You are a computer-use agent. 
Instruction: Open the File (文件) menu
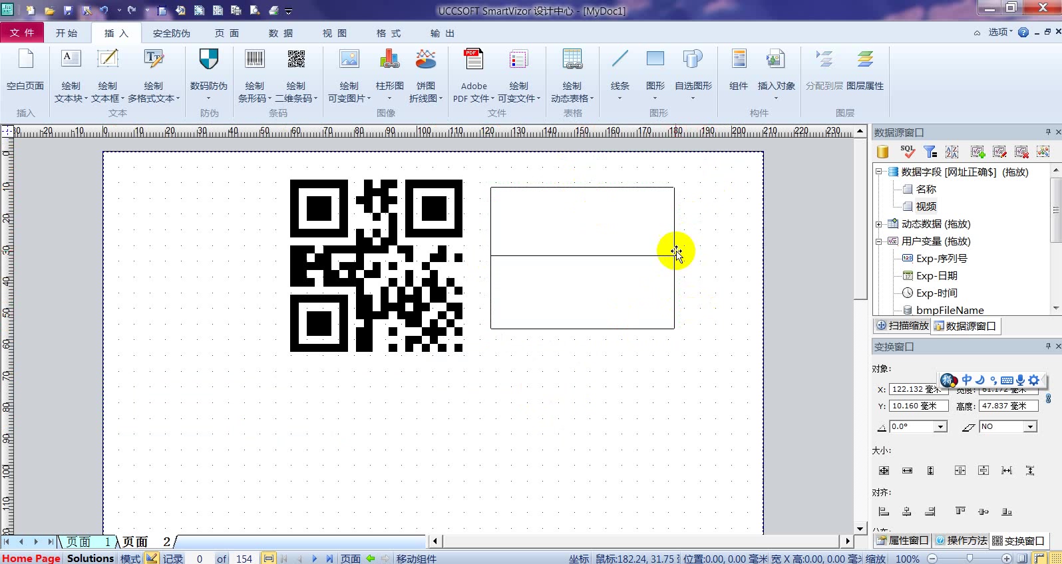coord(22,33)
